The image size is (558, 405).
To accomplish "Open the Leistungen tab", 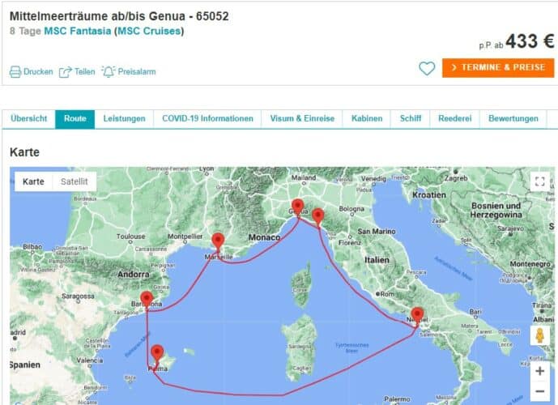I will [x=124, y=118].
